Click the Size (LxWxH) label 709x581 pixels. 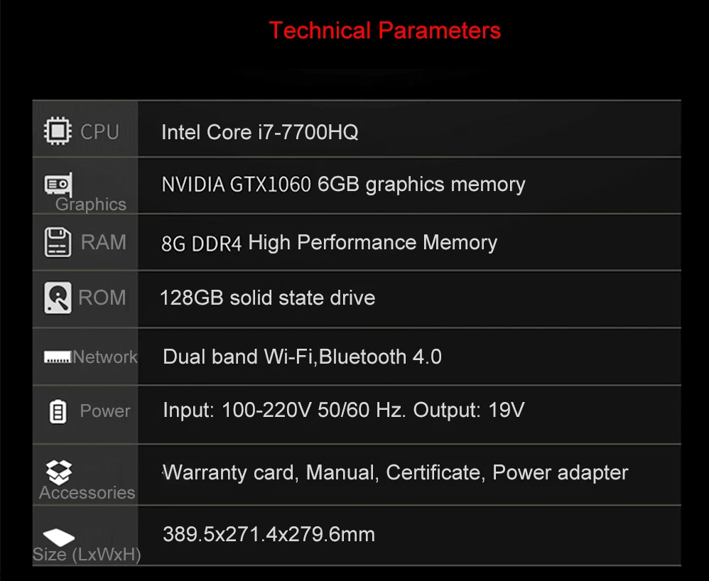87,555
